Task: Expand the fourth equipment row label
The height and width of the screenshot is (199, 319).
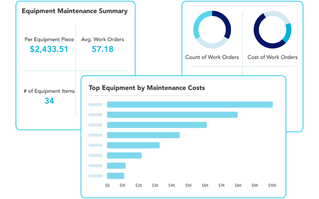Action: (95, 135)
